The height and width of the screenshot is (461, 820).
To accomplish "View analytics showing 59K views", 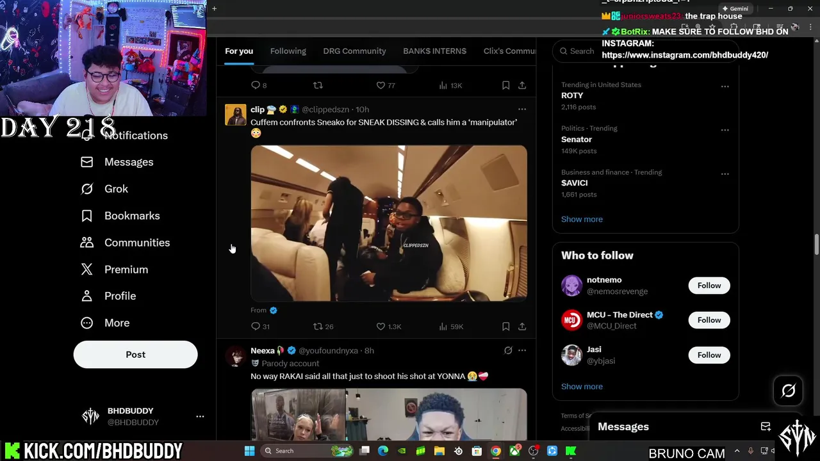I will pos(451,327).
